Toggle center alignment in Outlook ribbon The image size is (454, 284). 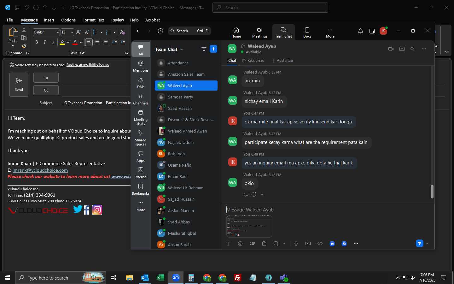click(x=97, y=42)
